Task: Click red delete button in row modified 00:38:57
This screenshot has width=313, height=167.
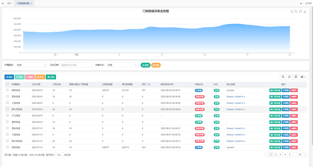Action: click(x=294, y=91)
